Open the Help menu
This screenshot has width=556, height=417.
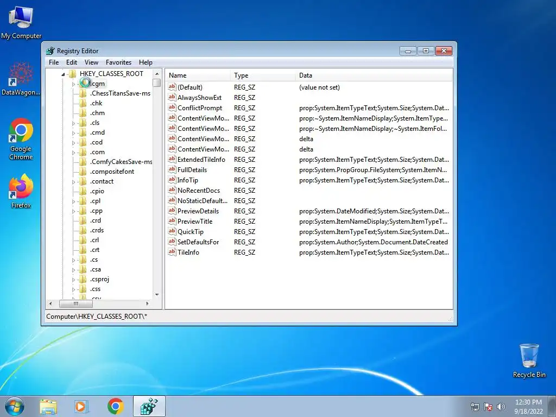pos(146,62)
